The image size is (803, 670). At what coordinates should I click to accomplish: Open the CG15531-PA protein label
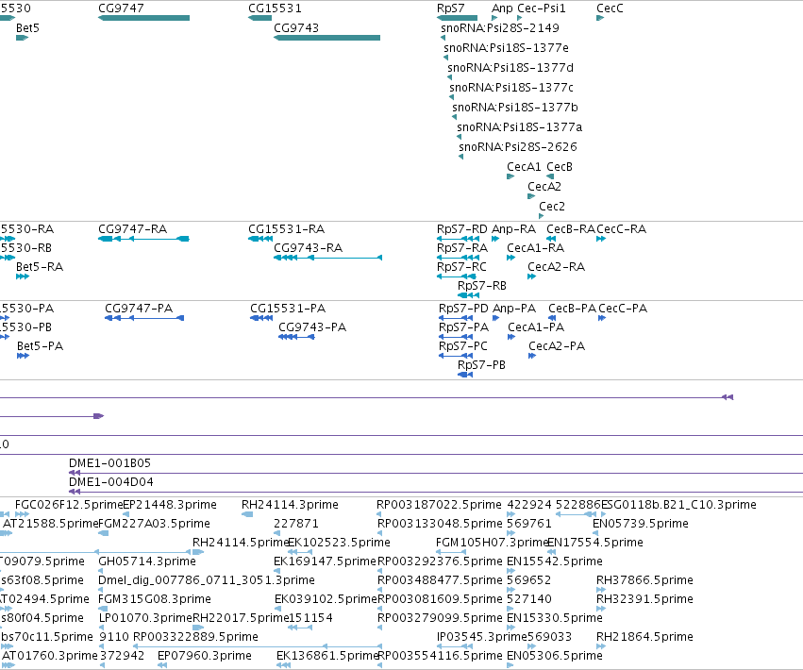click(288, 309)
